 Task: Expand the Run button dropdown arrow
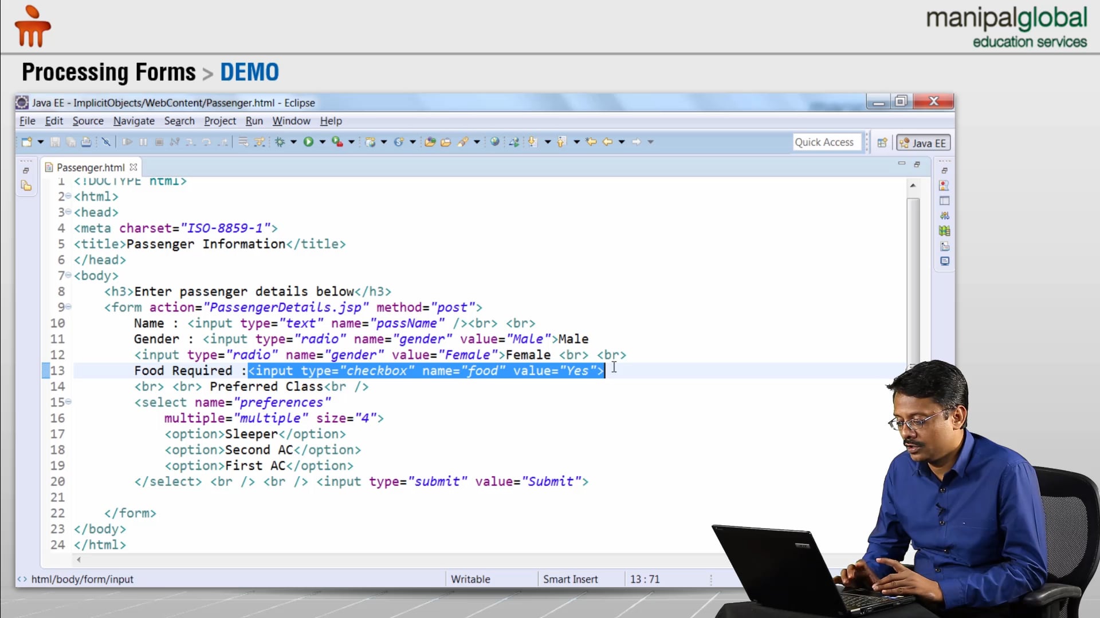pos(322,142)
